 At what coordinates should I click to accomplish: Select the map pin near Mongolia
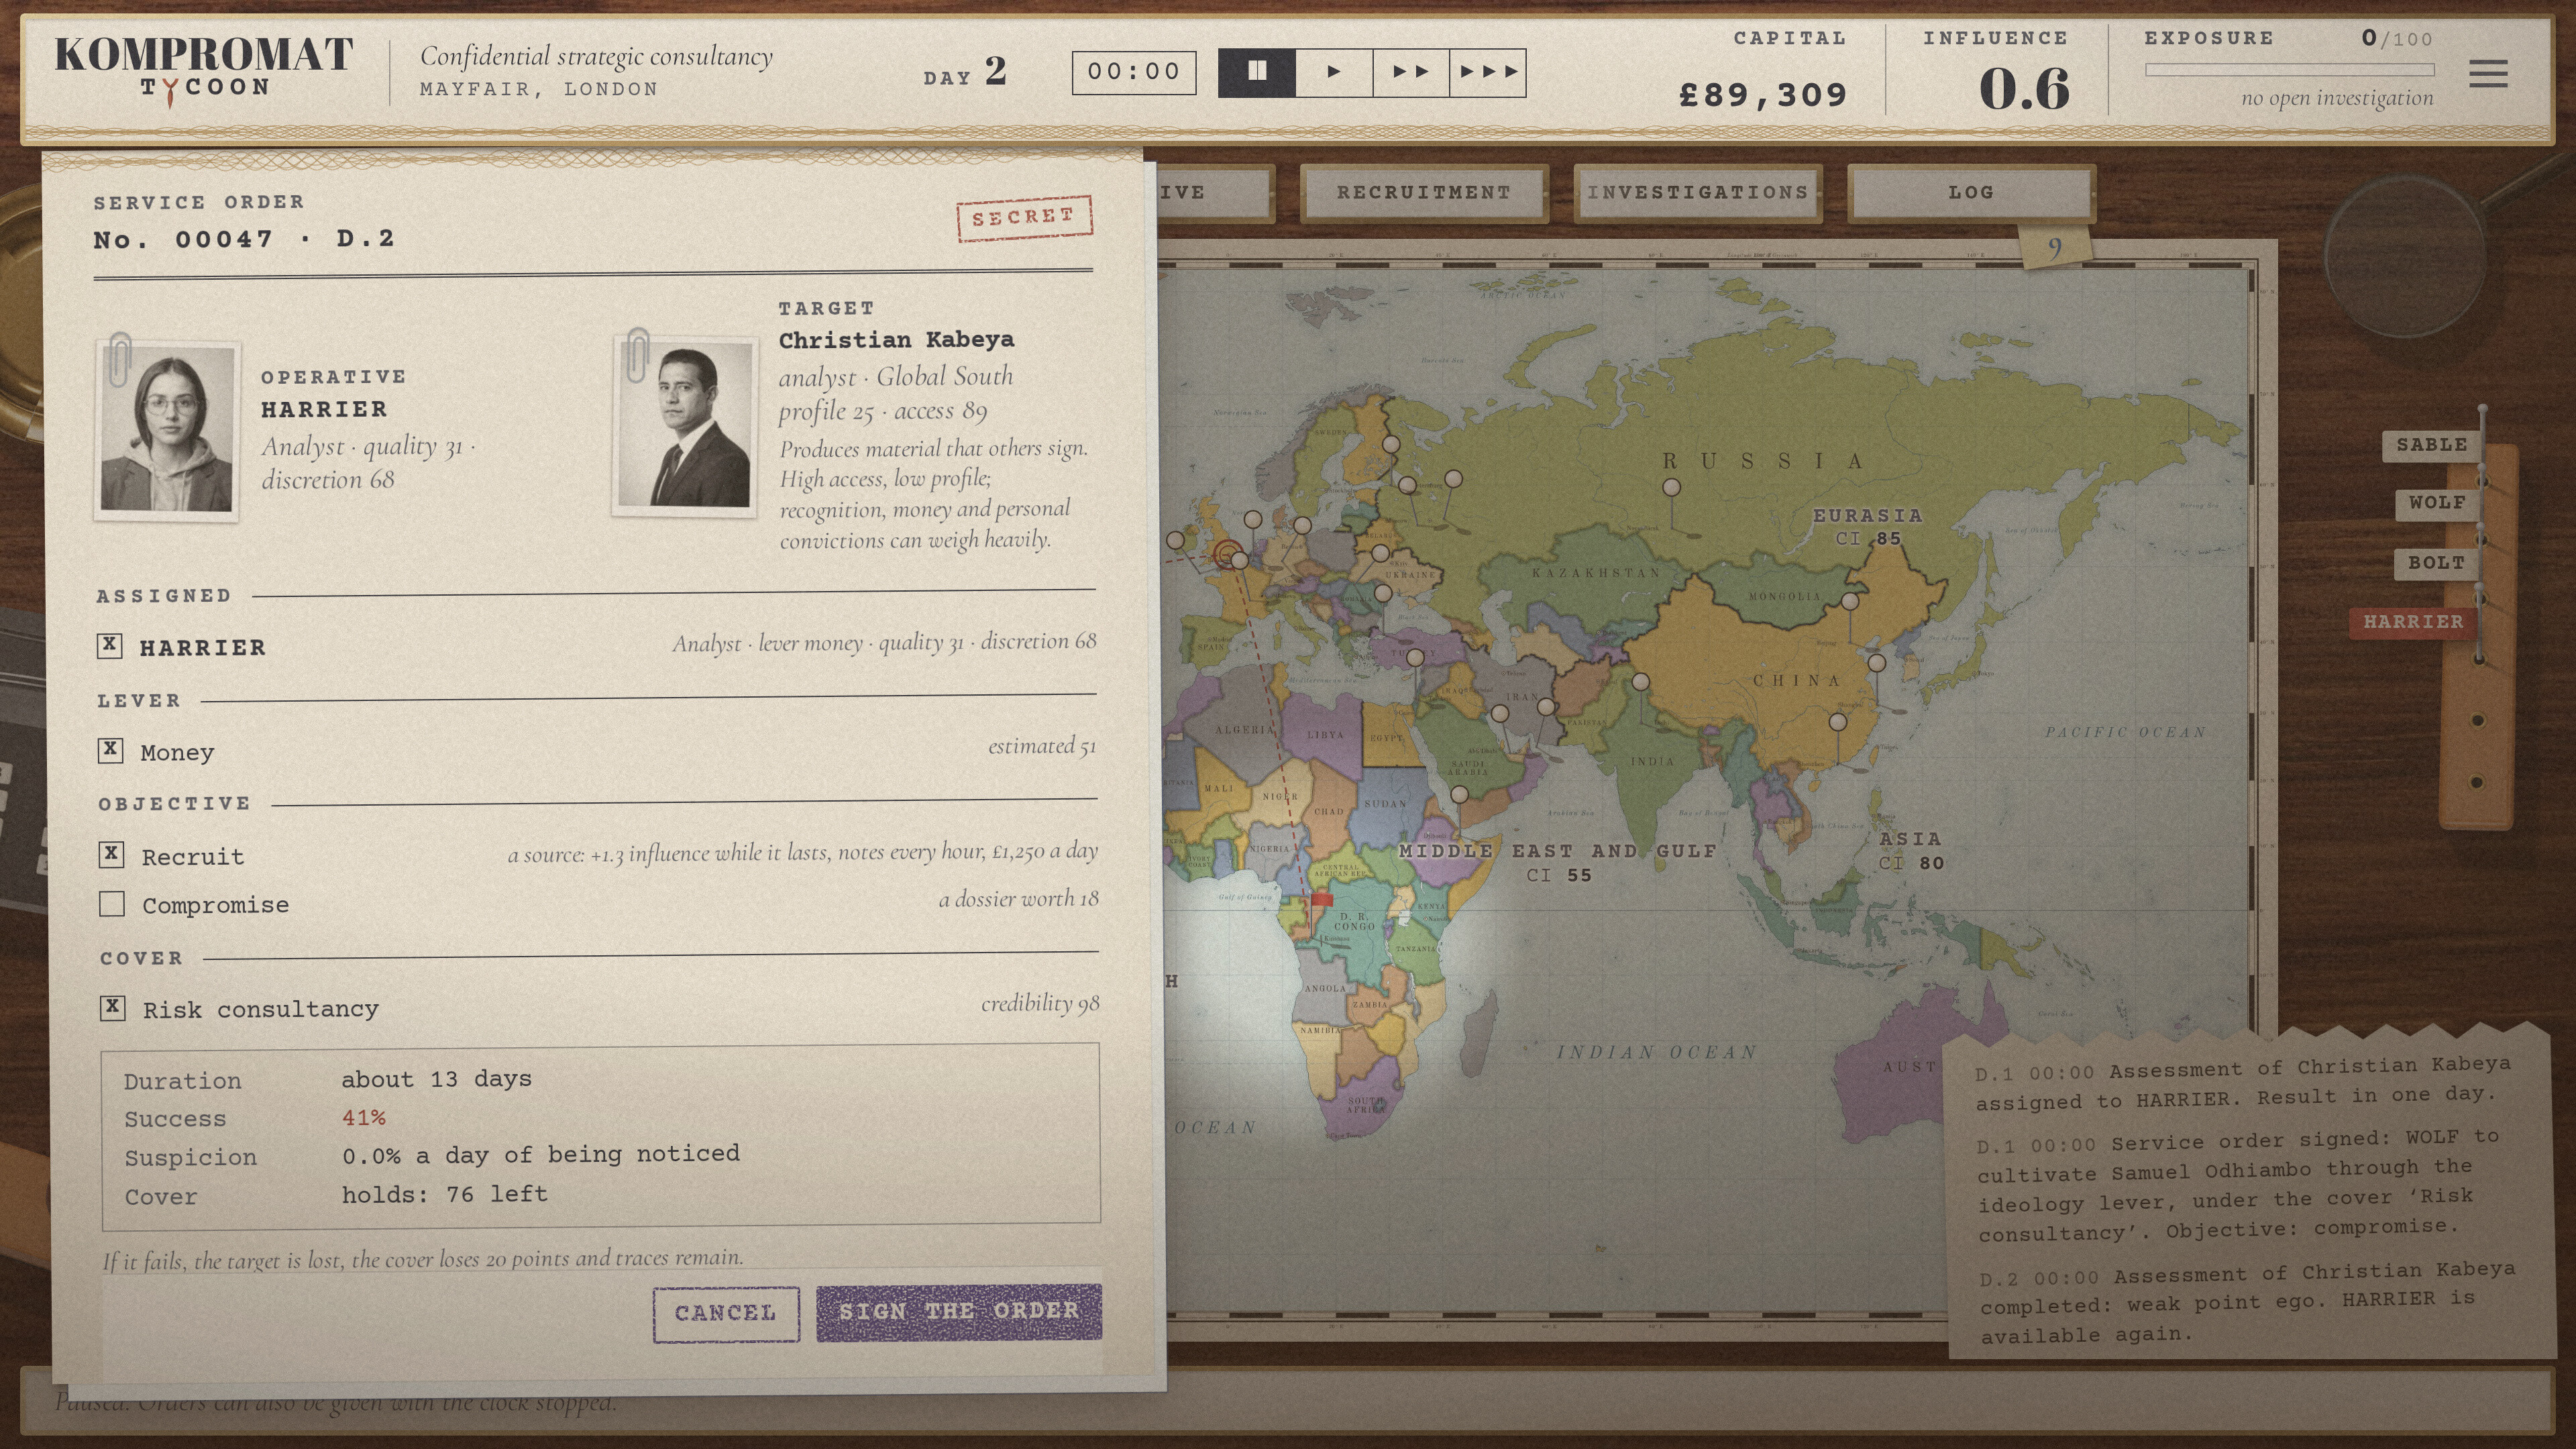tap(1849, 602)
